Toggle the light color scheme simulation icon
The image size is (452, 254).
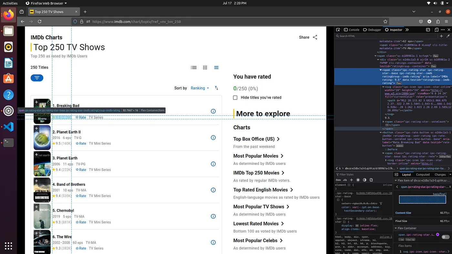click(358, 180)
